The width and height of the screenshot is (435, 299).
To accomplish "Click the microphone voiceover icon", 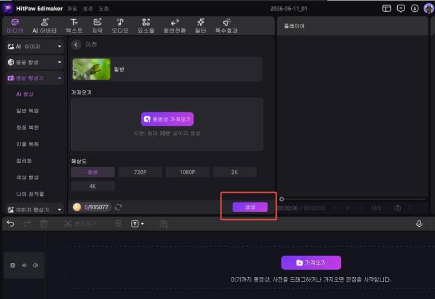I will point(419,224).
